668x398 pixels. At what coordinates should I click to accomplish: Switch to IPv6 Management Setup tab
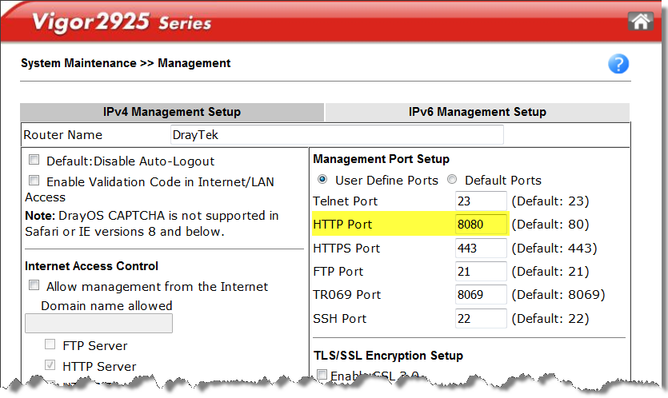tap(477, 112)
